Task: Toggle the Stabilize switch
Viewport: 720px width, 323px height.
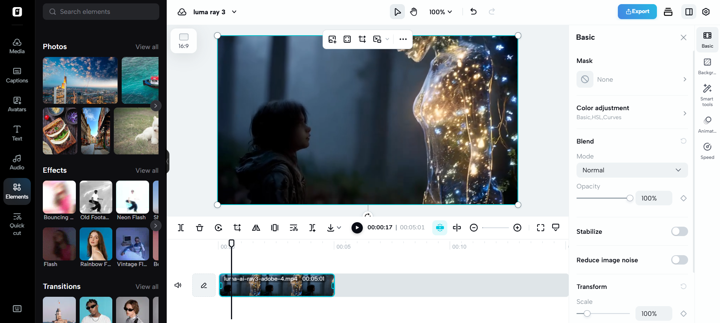Action: (x=679, y=232)
